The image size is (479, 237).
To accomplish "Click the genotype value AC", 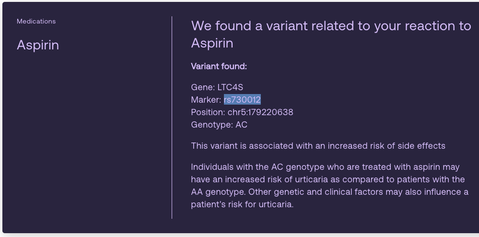I will [x=241, y=125].
